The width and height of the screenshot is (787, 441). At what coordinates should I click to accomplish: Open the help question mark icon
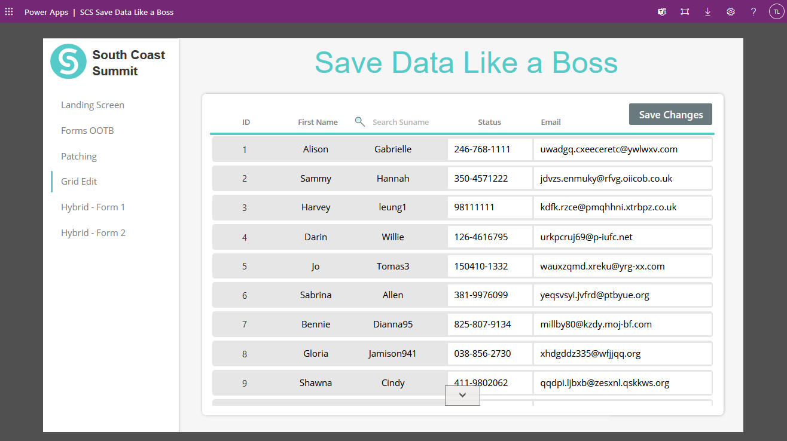[x=754, y=11]
